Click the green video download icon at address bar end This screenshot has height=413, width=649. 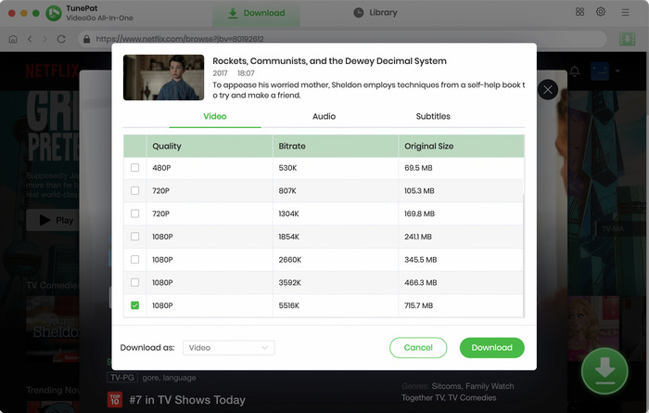point(627,39)
